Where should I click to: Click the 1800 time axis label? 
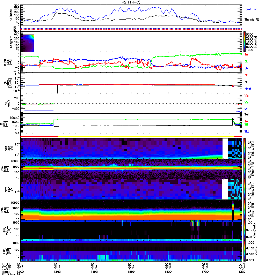[x=242, y=272]
